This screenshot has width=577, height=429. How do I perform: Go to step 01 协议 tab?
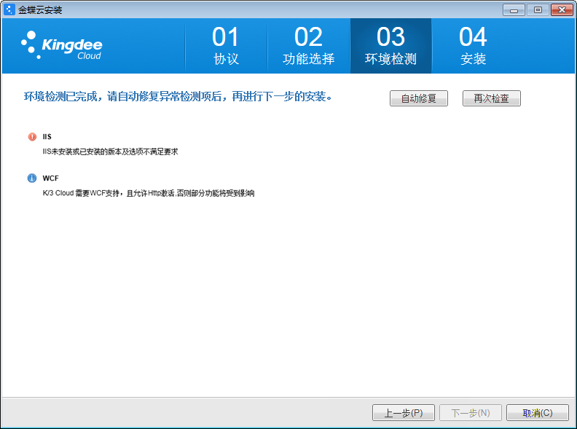pyautogui.click(x=226, y=46)
